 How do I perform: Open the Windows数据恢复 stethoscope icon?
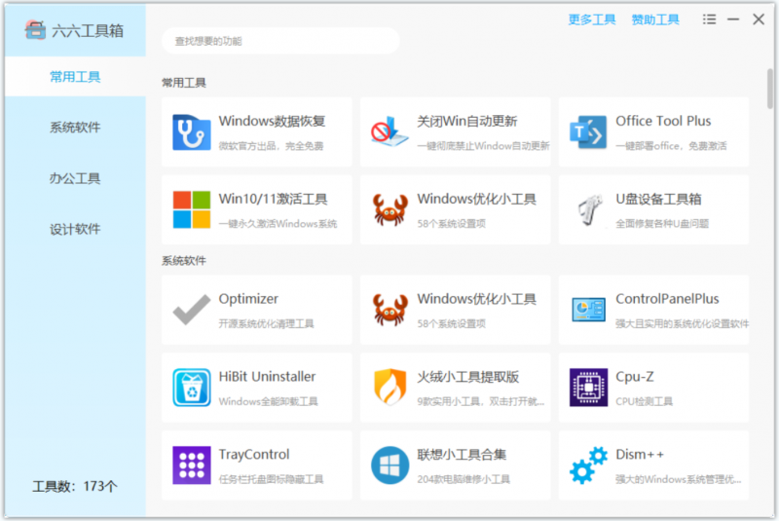coord(191,132)
